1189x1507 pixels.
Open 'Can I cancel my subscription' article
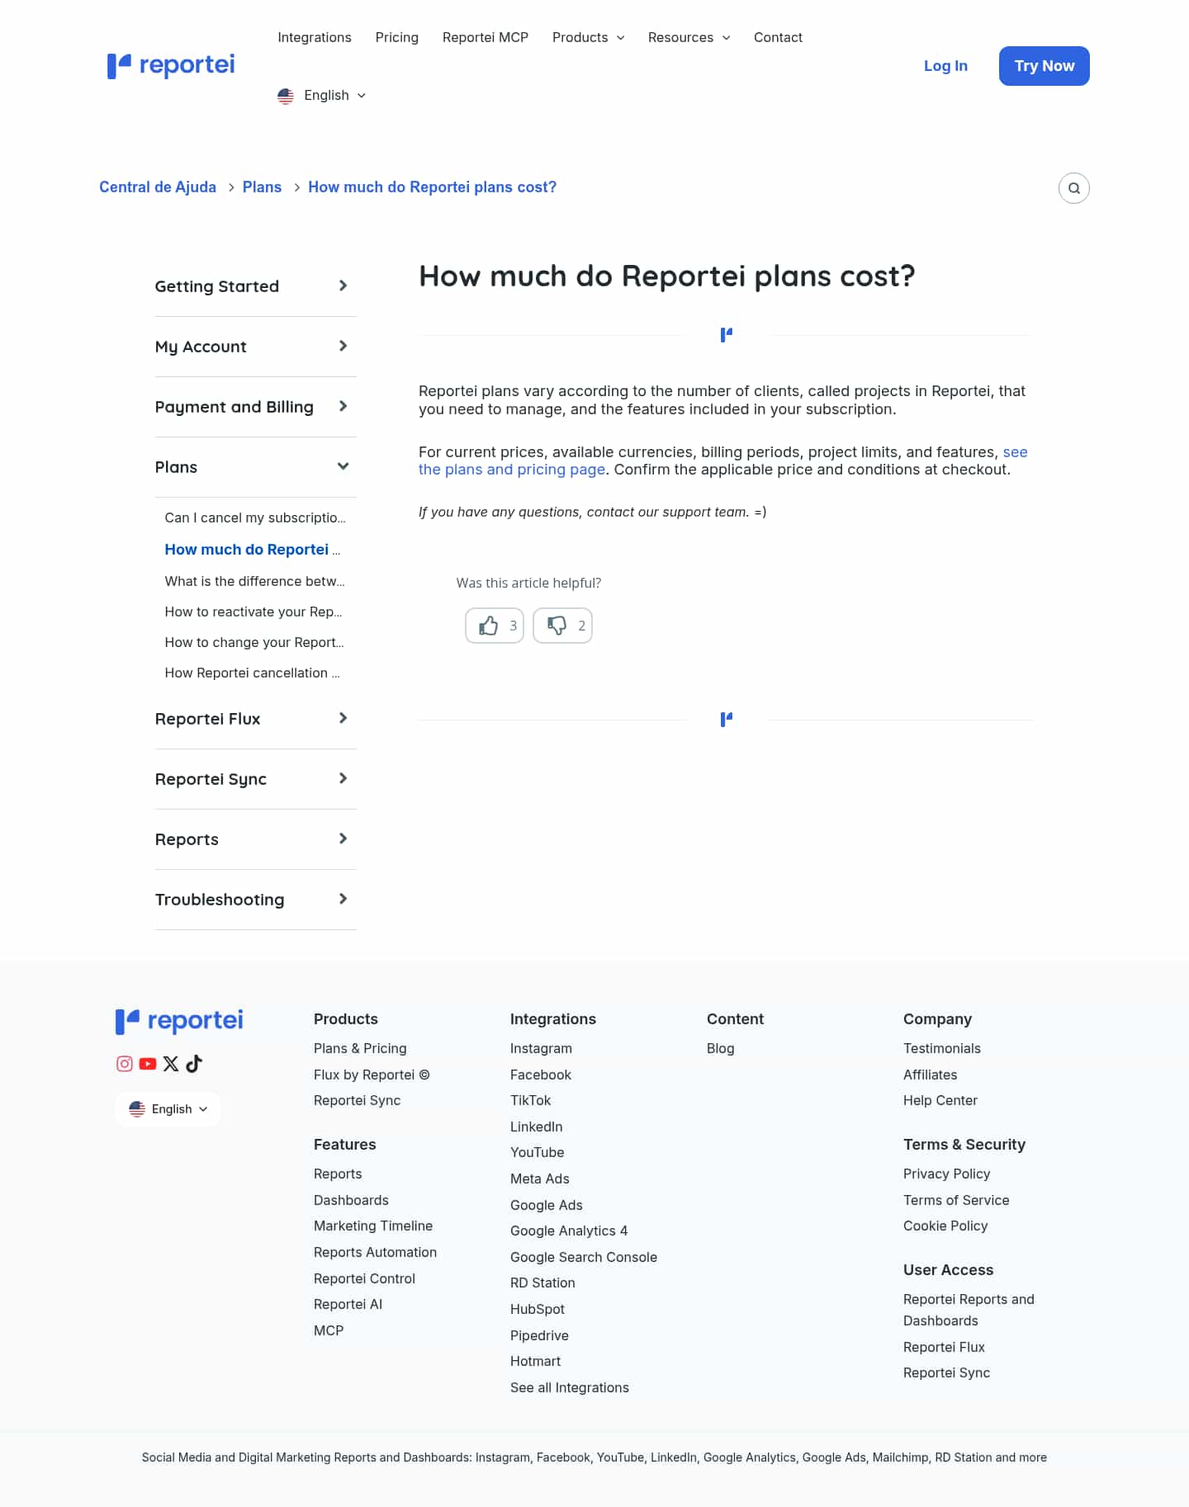point(255,518)
